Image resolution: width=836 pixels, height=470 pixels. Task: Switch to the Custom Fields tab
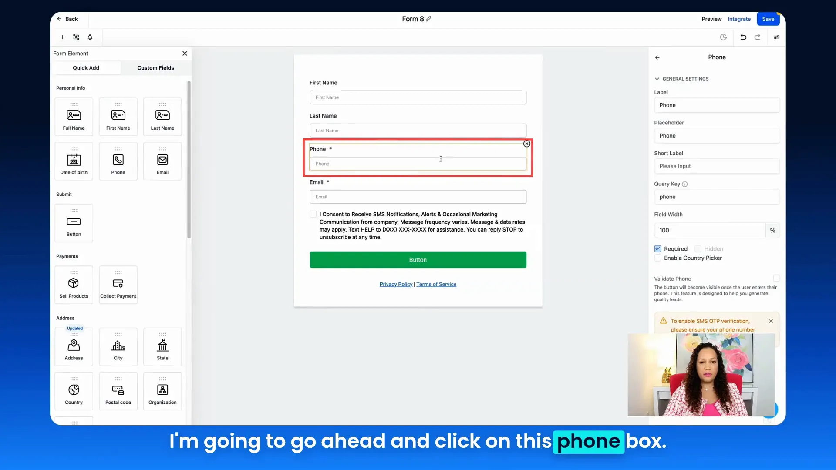click(x=155, y=68)
